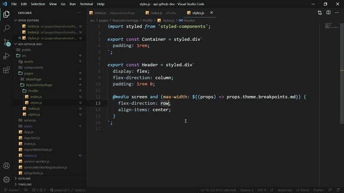The height and width of the screenshot is (193, 344).
Task: Collapse the RepositoriesPage folder
Action: [x=39, y=85]
